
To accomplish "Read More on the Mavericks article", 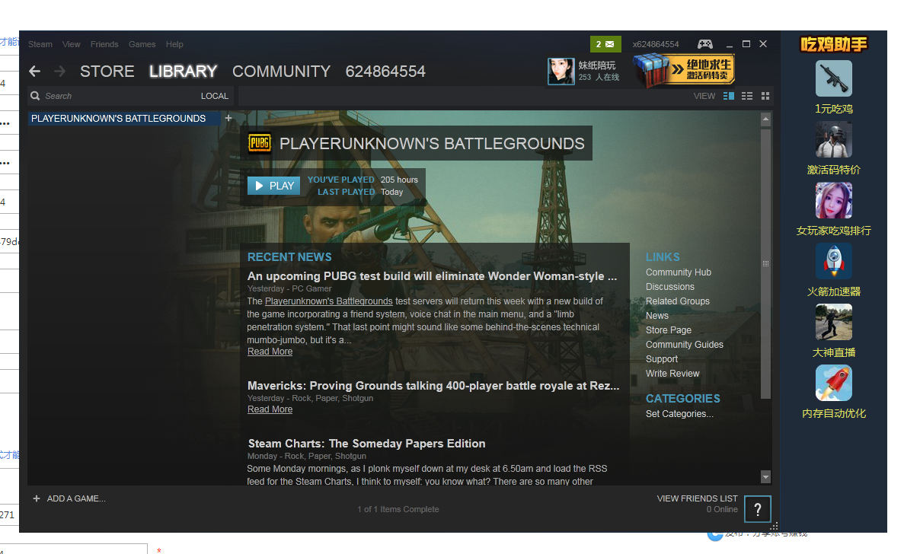I will coord(270,409).
